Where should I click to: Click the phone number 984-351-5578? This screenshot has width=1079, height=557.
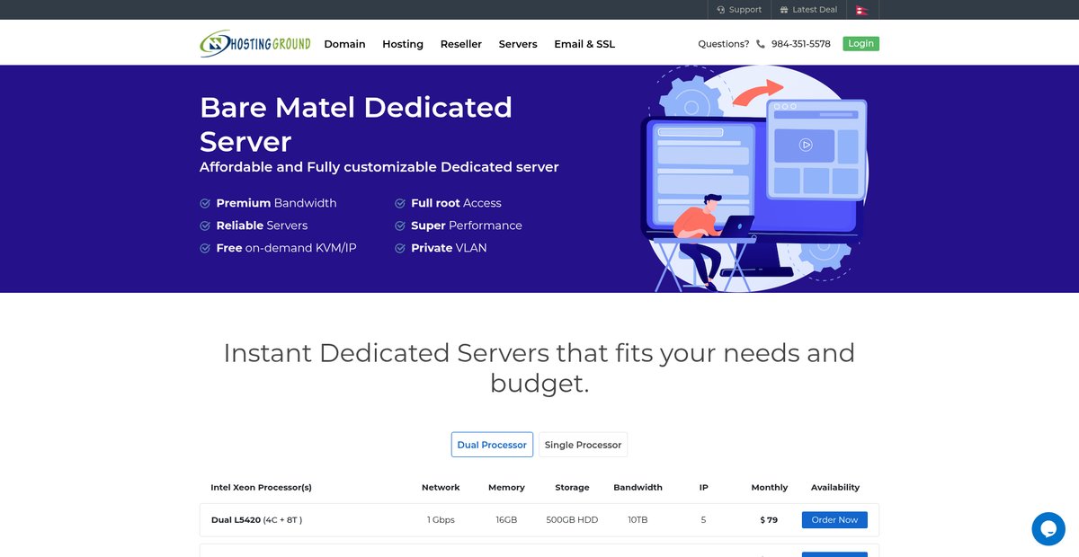click(x=801, y=44)
